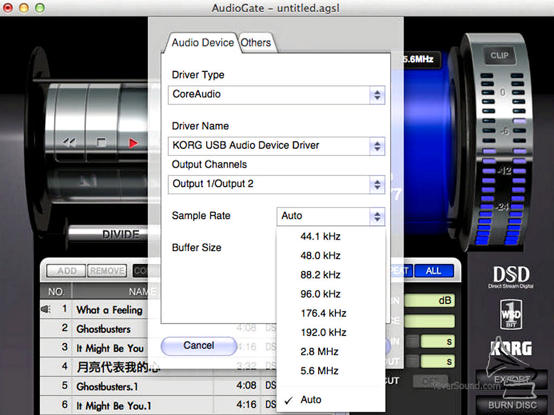
Task: Choose 48.0 kHz sample rate
Action: [331, 255]
